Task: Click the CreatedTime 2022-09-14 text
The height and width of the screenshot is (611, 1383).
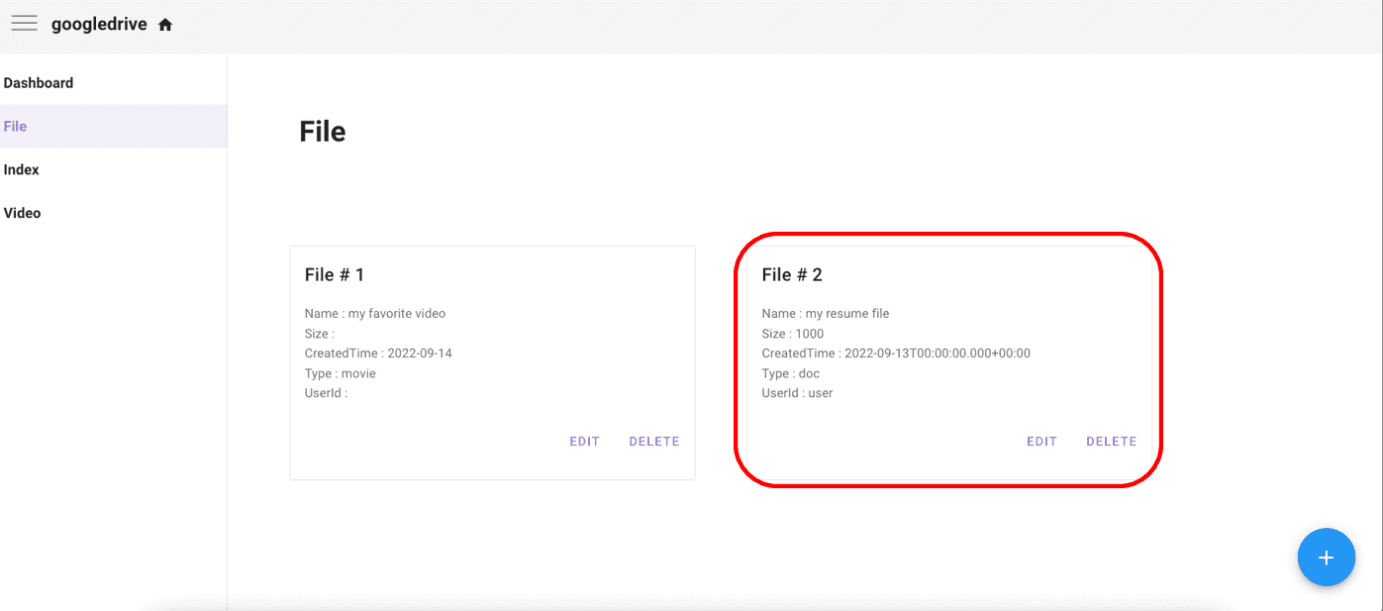Action: [378, 354]
